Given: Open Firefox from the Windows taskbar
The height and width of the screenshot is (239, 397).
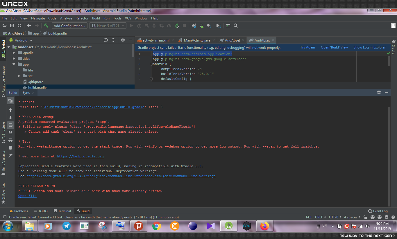Looking at the screenshot, I should pyautogui.click(x=265, y=226).
